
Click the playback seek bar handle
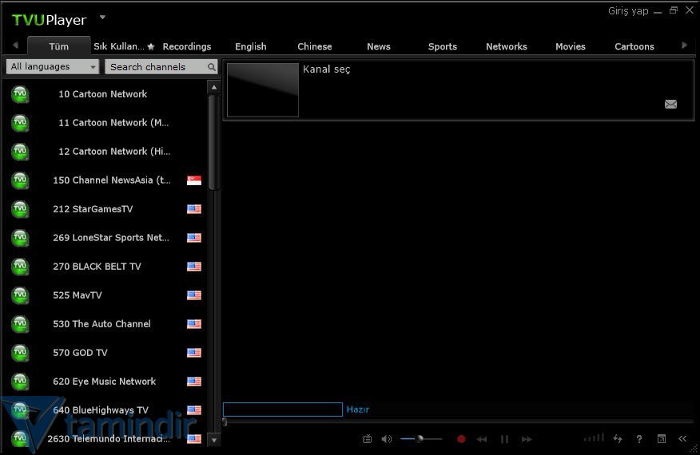(x=225, y=421)
